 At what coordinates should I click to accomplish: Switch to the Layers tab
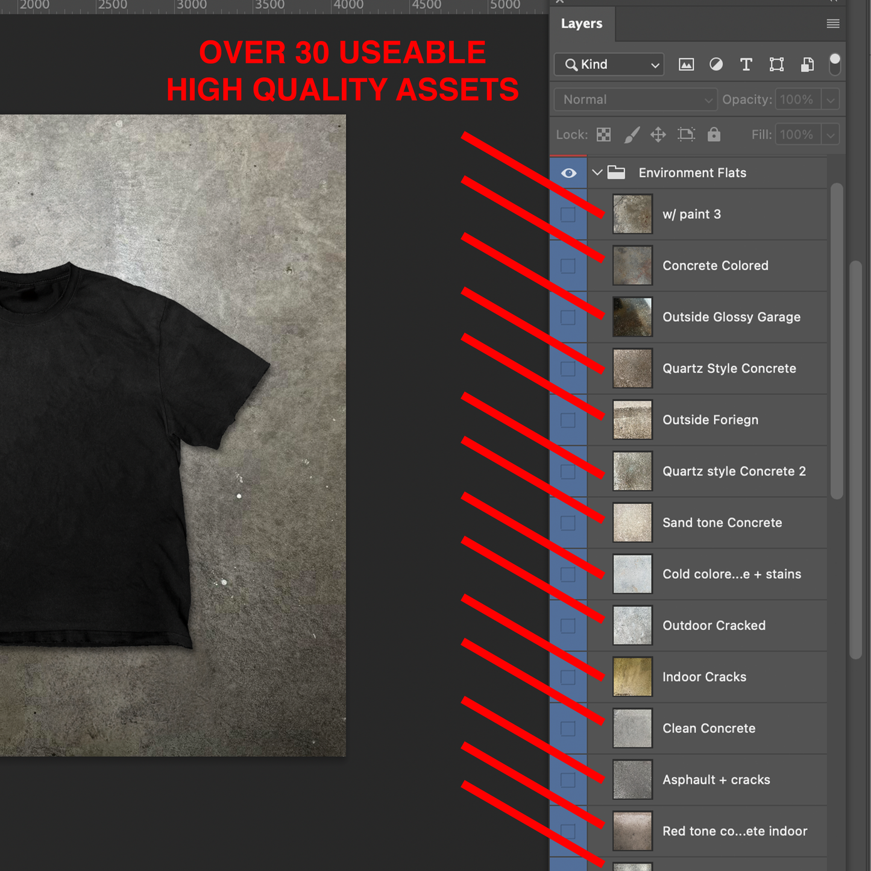(582, 24)
